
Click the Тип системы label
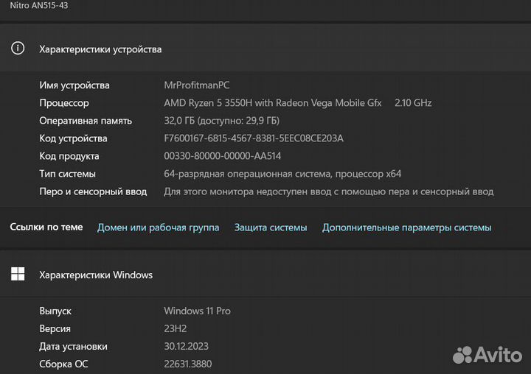click(x=67, y=174)
